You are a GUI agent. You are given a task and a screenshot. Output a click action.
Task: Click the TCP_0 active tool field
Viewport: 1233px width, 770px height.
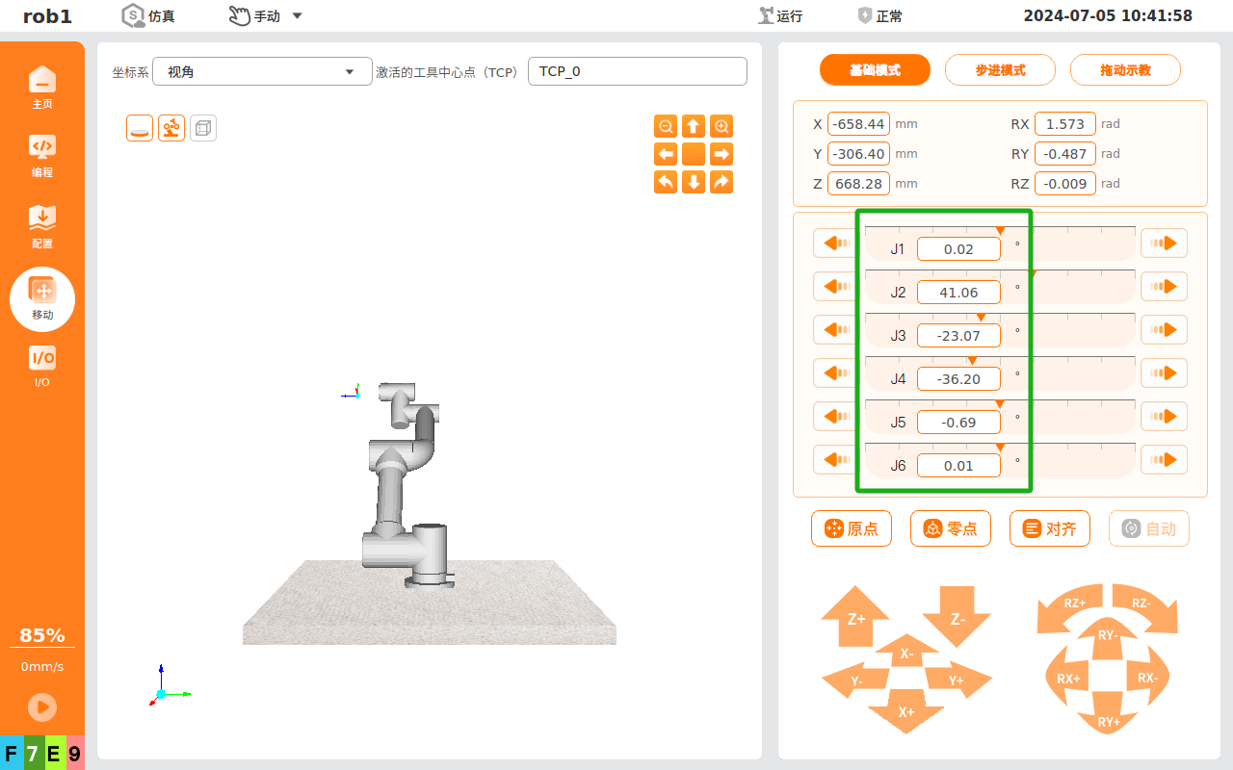click(638, 71)
